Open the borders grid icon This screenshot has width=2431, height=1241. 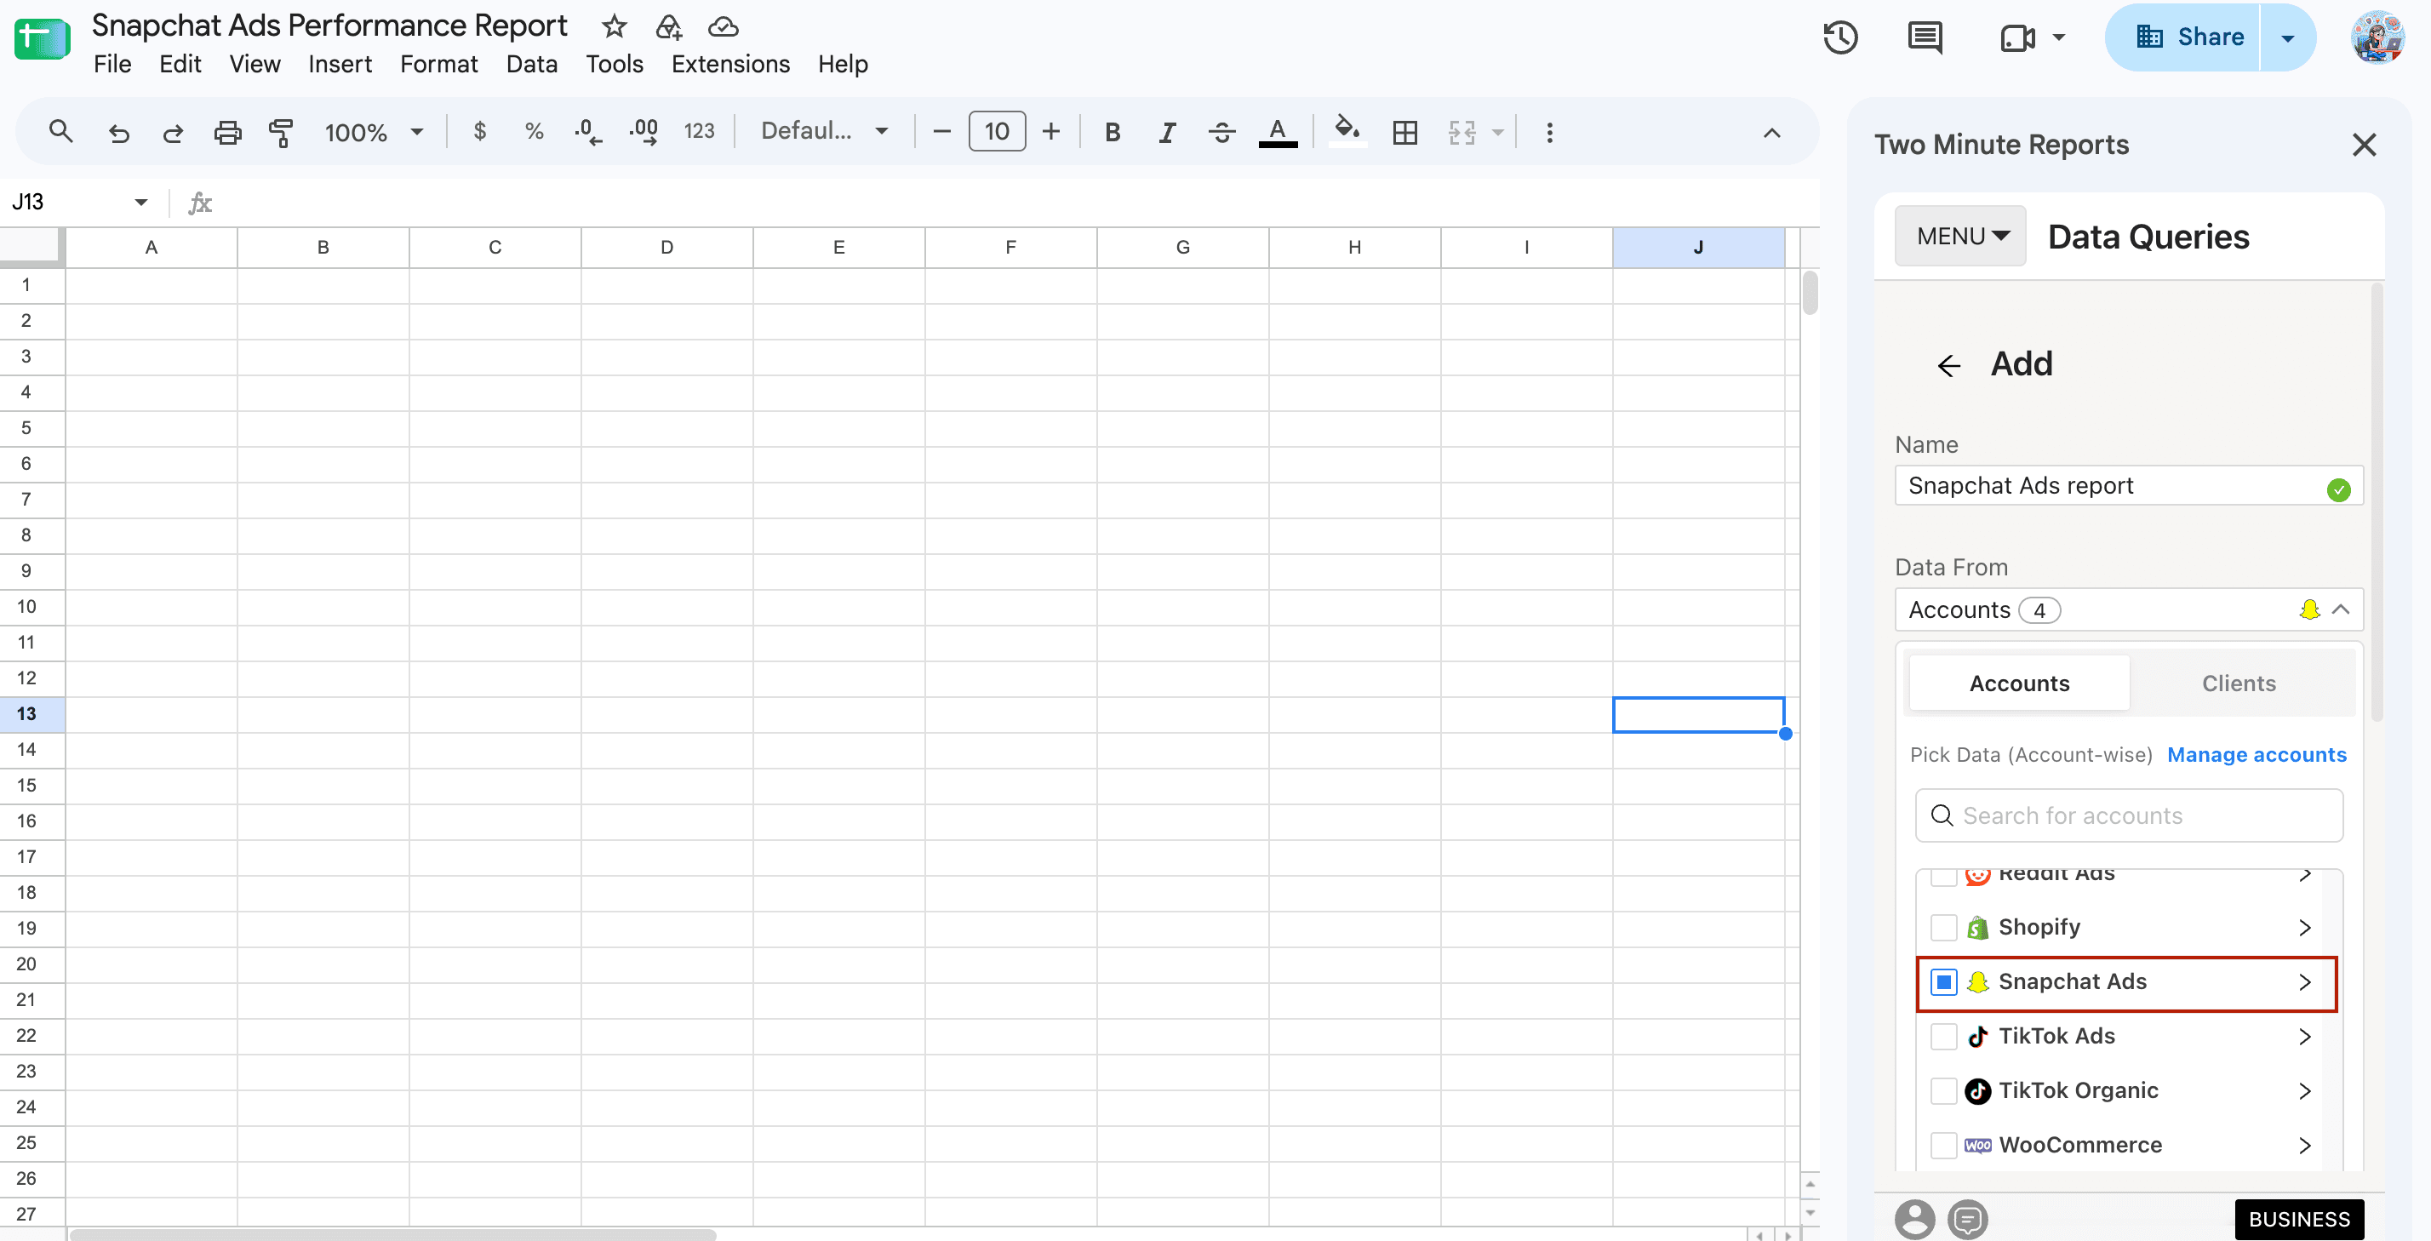coord(1404,132)
